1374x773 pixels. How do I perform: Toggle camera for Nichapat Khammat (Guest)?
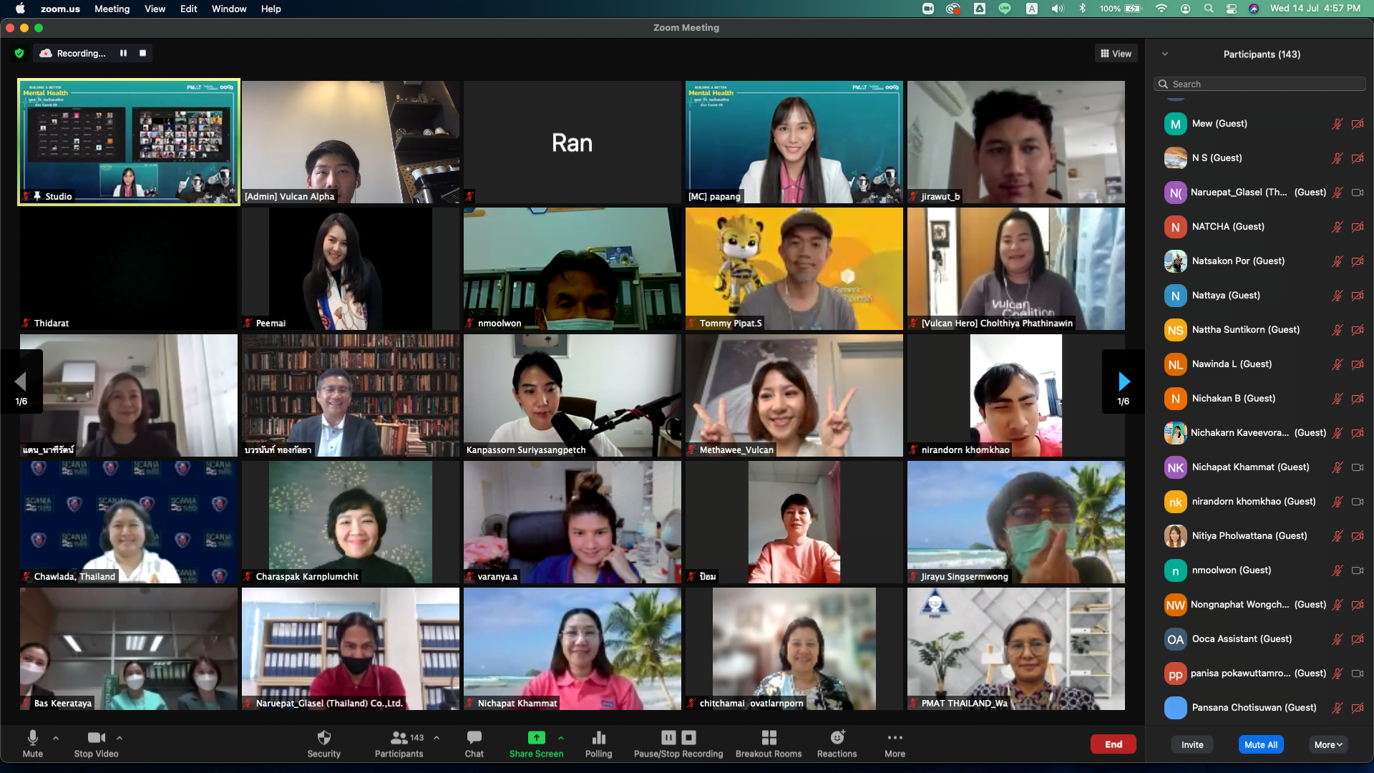pos(1358,467)
